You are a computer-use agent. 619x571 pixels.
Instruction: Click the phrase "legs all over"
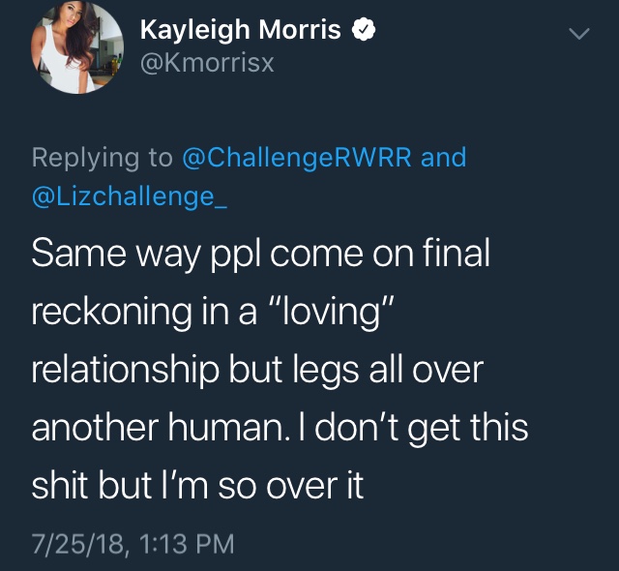388,371
